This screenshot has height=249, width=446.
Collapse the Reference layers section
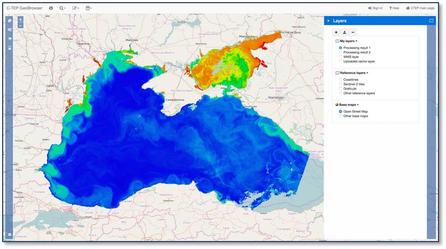pyautogui.click(x=353, y=72)
